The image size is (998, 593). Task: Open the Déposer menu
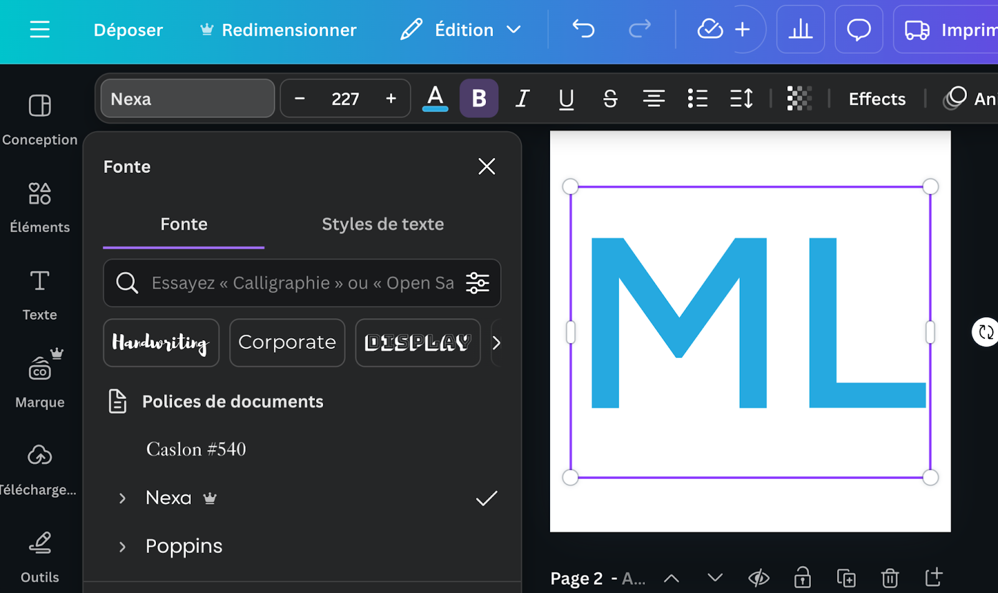(128, 29)
